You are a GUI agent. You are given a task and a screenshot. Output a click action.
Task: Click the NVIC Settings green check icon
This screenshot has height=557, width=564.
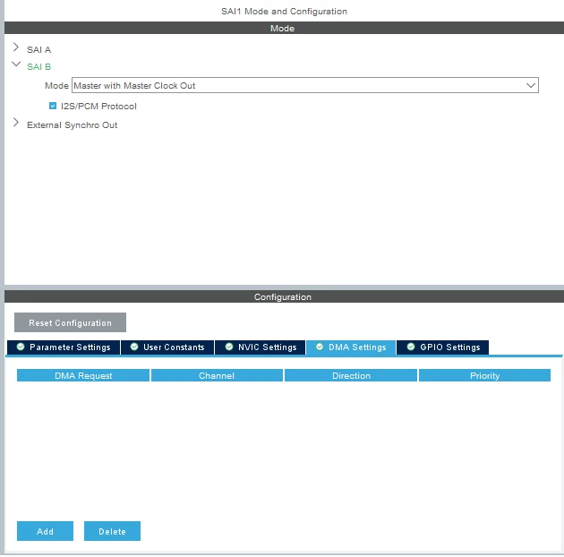(229, 347)
